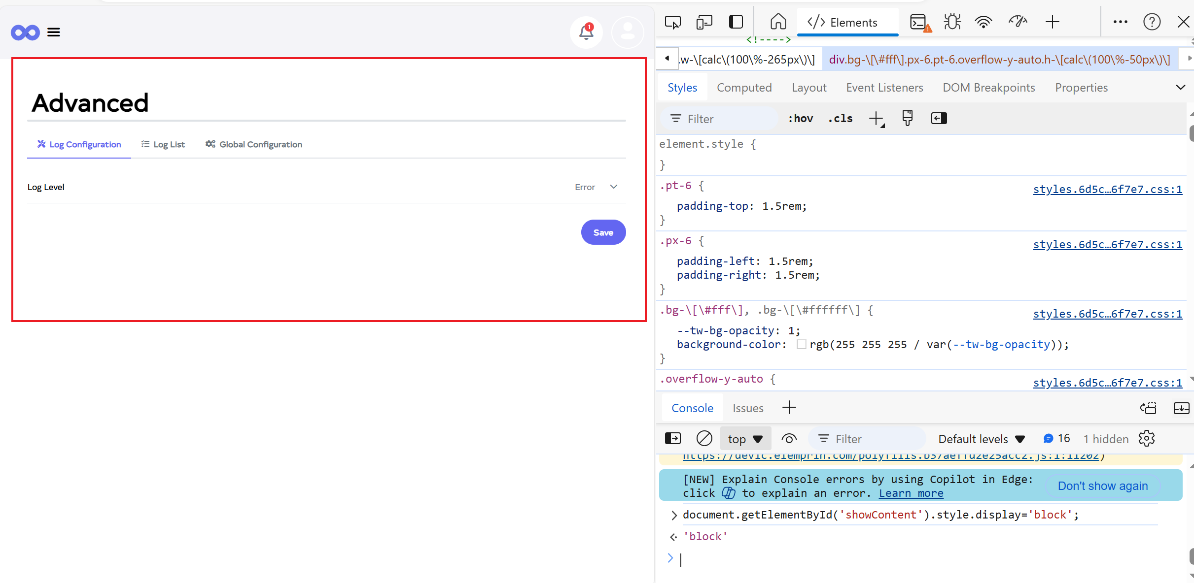Open the top context dropdown
Screen dimensions: 1194x583
tap(745, 439)
